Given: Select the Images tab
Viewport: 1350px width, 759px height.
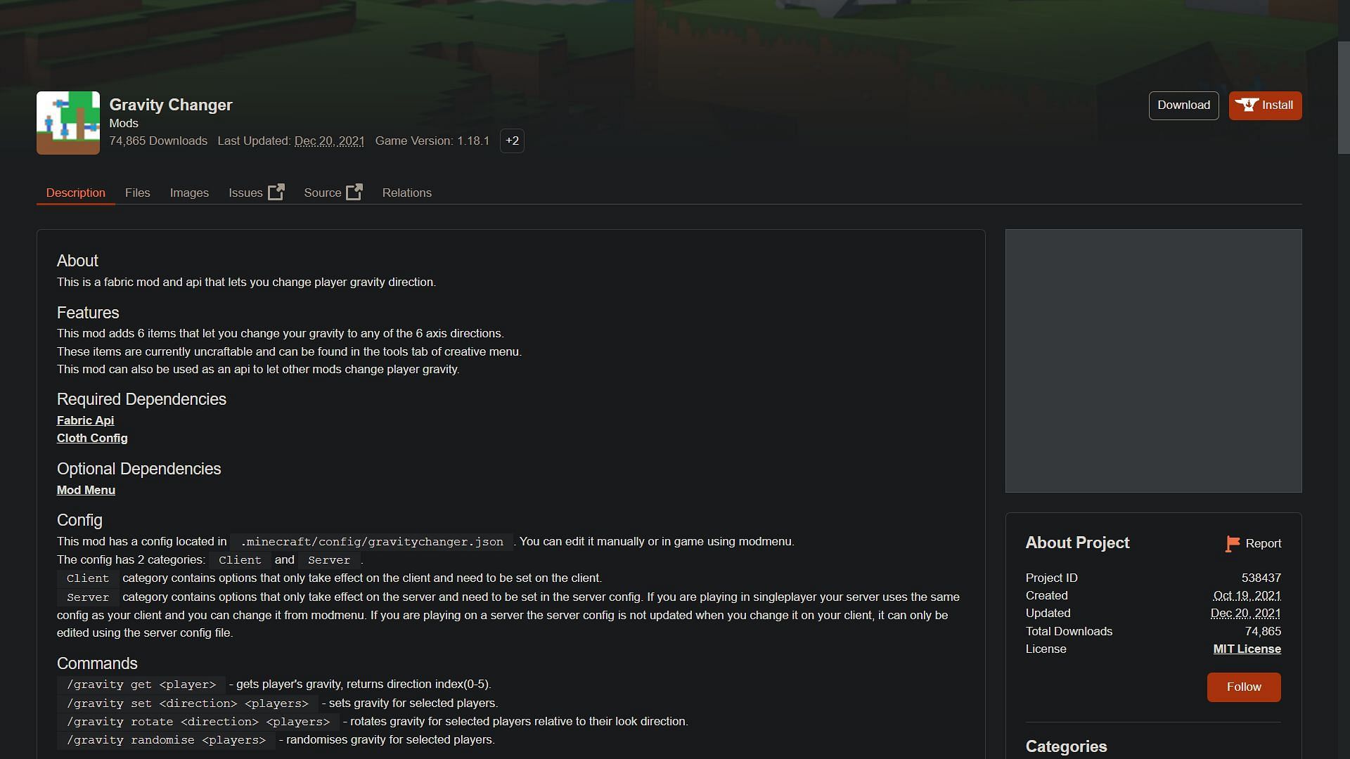Looking at the screenshot, I should (189, 192).
